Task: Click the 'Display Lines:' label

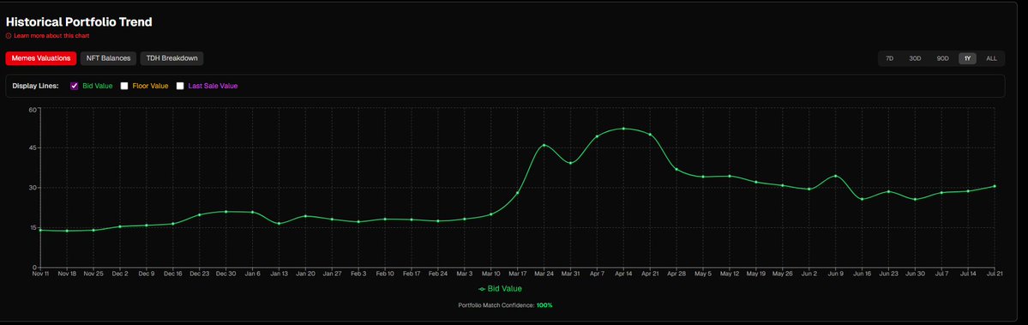Action: click(35, 86)
